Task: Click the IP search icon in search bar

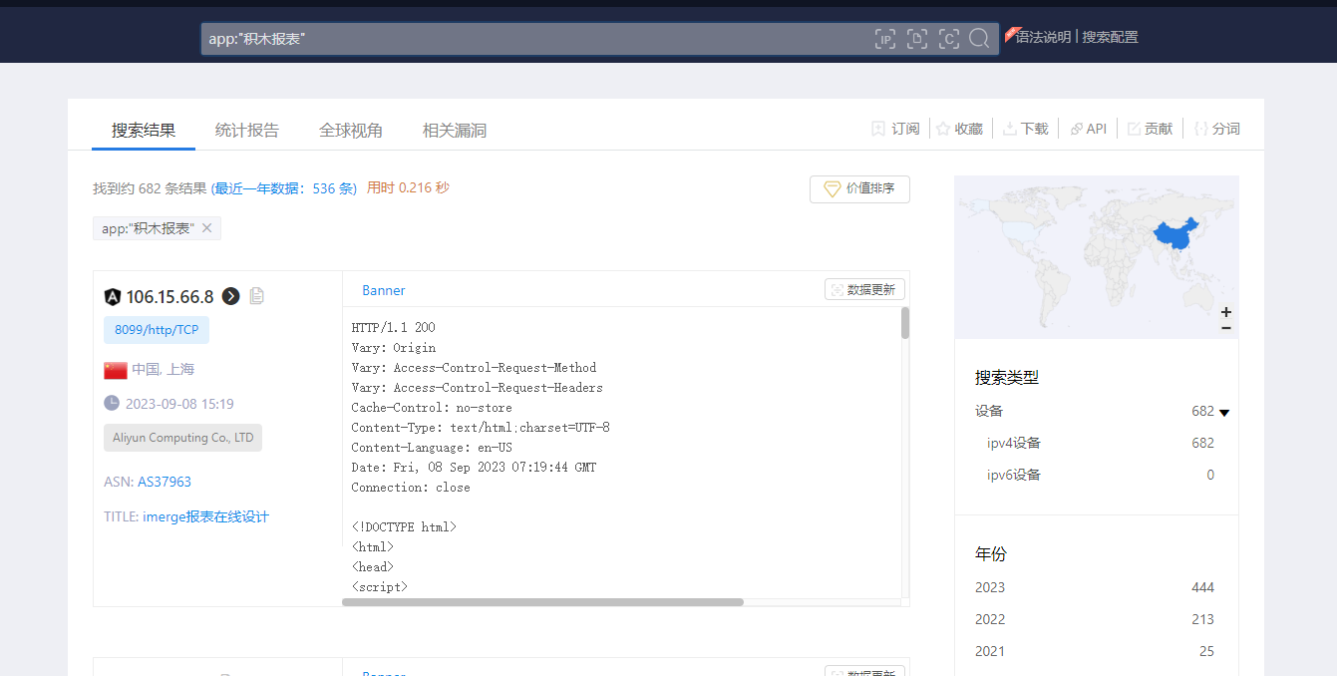Action: click(x=885, y=39)
